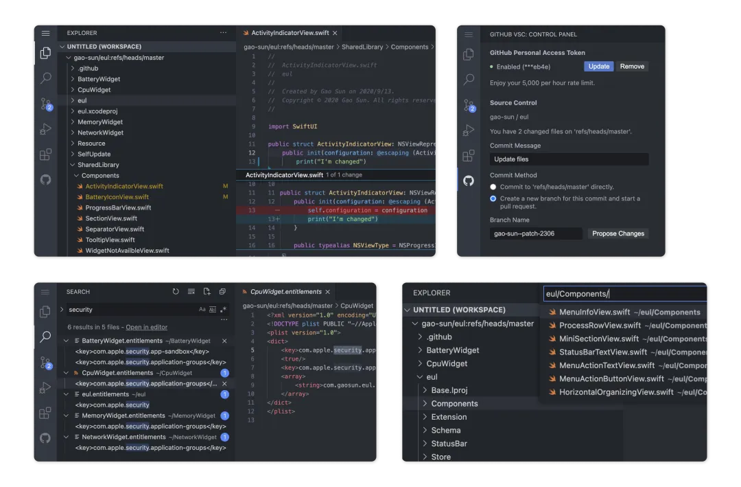Focus the quick open box containing 'eul/Components/'

point(625,294)
